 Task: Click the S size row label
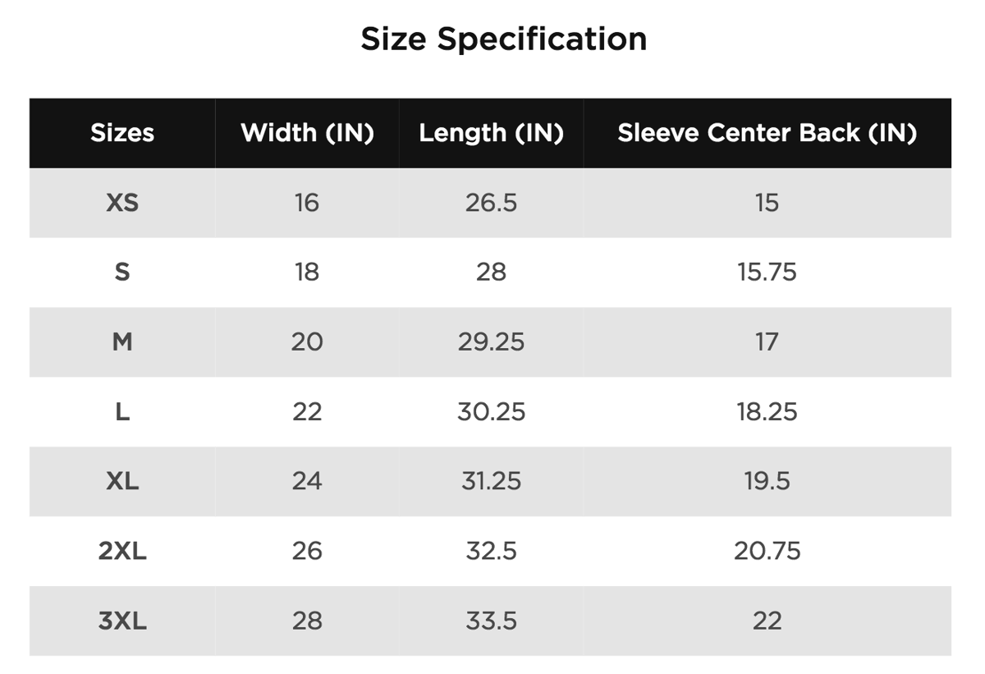click(x=122, y=273)
